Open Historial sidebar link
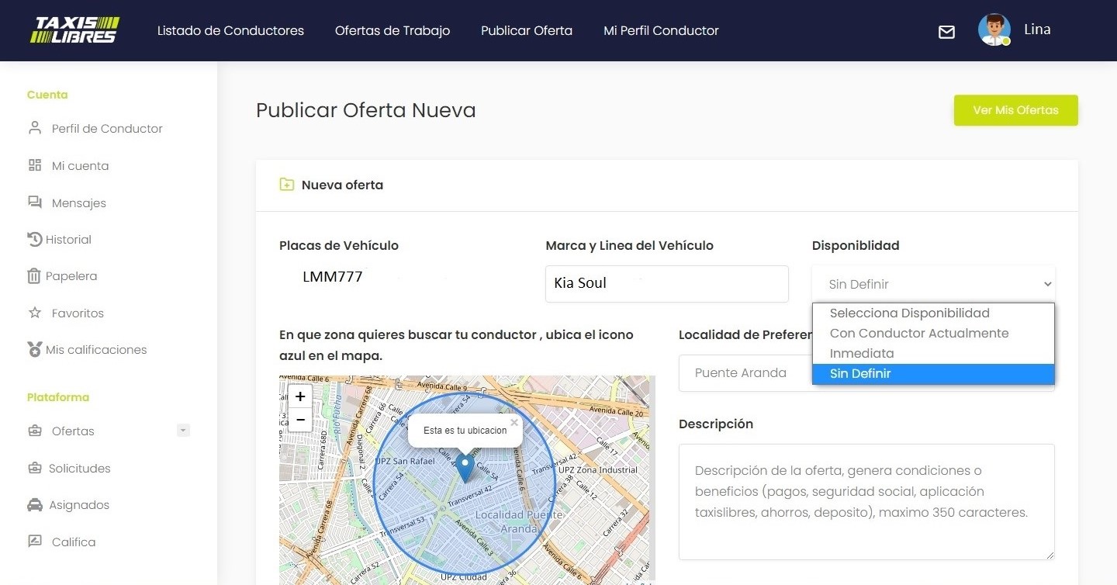The width and height of the screenshot is (1117, 585). click(68, 240)
